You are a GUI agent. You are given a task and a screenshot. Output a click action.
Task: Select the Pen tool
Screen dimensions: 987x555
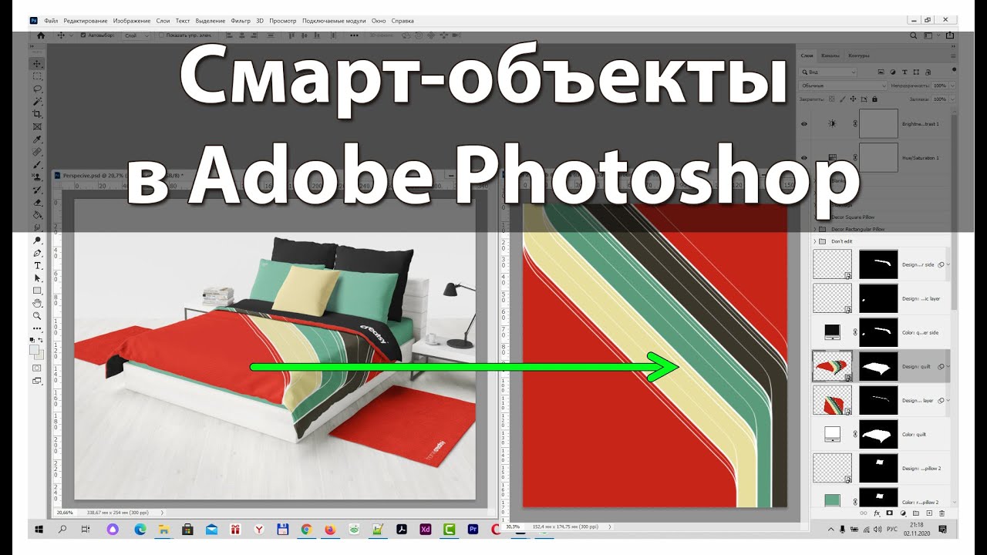click(37, 252)
